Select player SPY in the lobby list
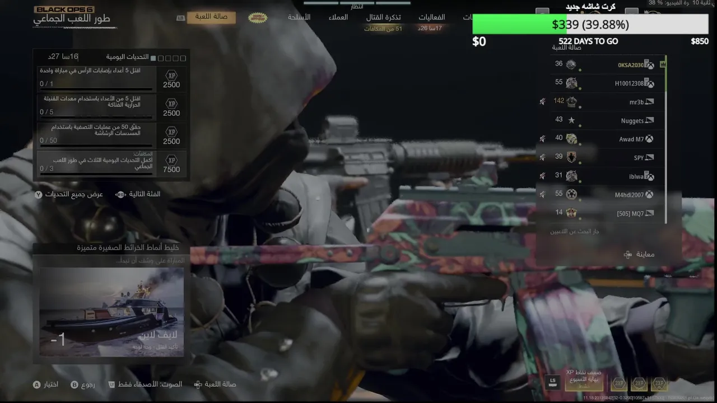 [608, 157]
